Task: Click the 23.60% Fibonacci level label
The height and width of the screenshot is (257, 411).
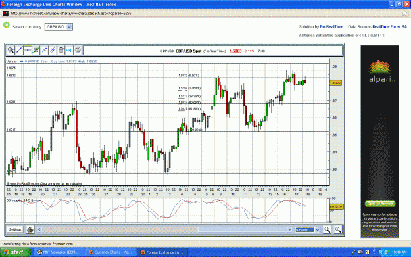Action: tap(189, 88)
